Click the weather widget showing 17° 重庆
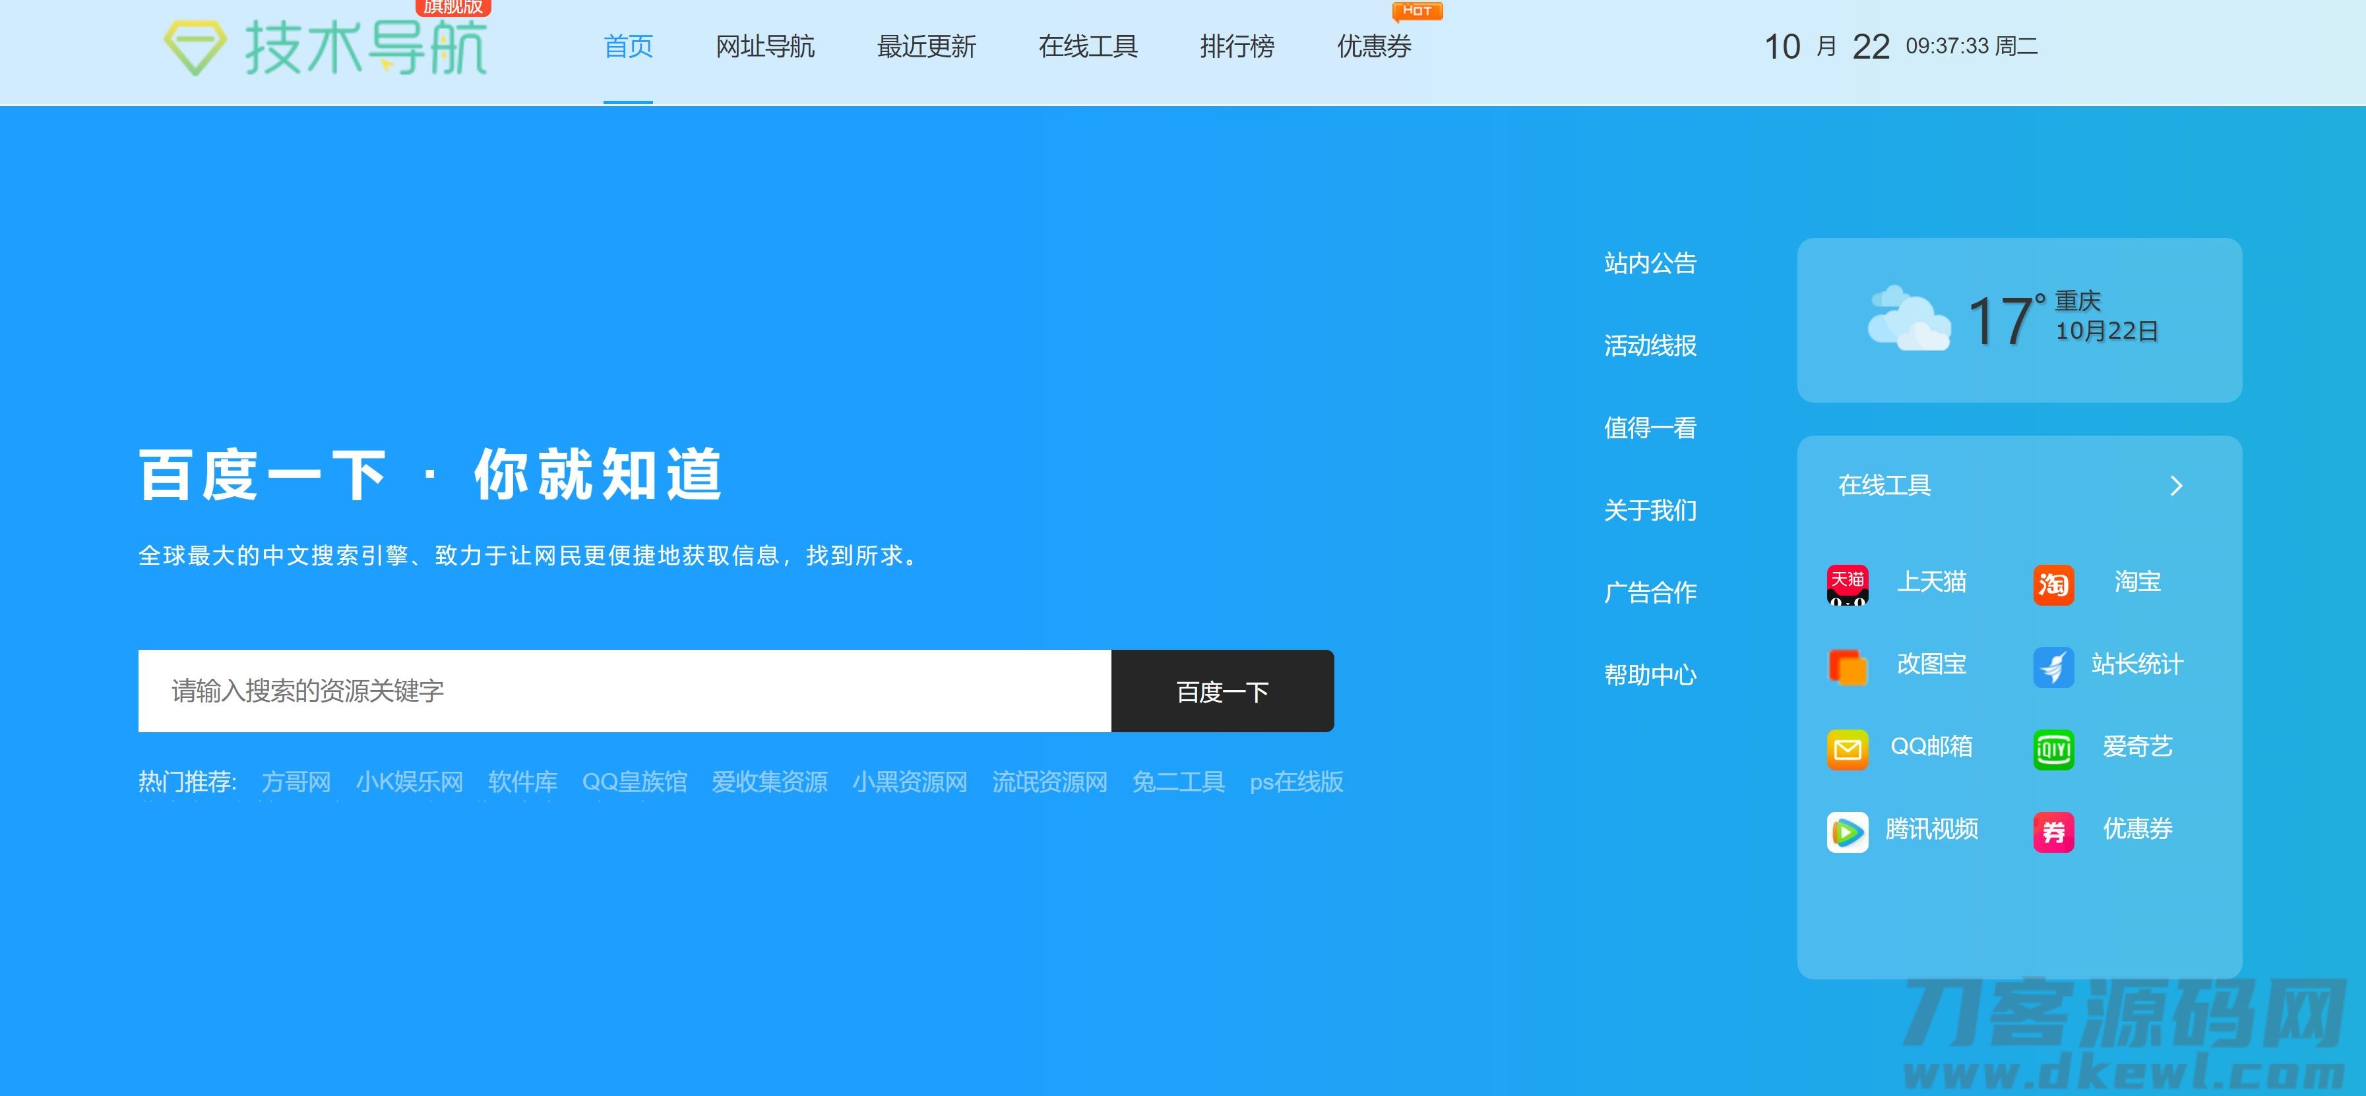 tap(2019, 320)
